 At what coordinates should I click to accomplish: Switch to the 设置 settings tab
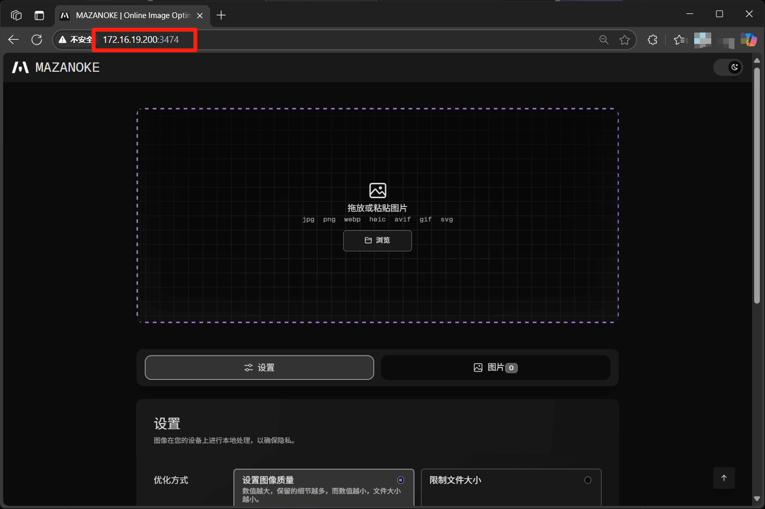click(x=259, y=368)
